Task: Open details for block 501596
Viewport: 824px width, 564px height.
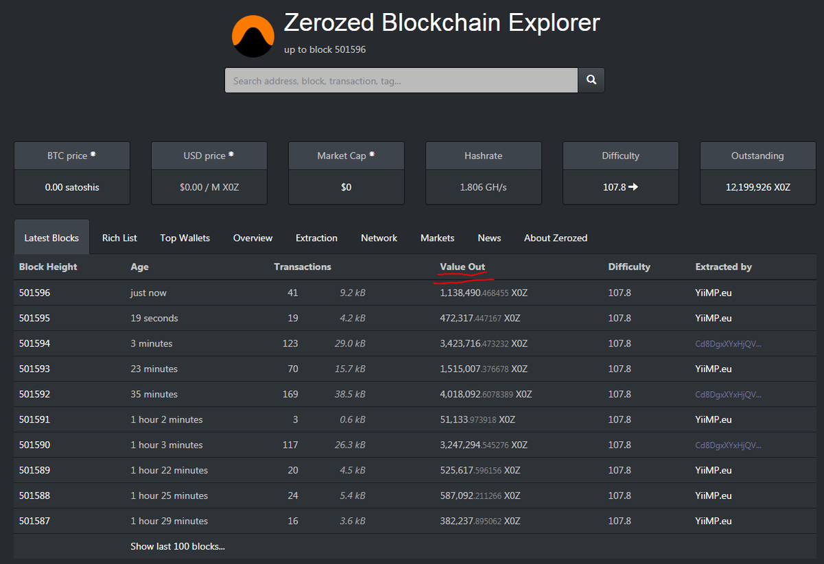Action: (x=34, y=292)
